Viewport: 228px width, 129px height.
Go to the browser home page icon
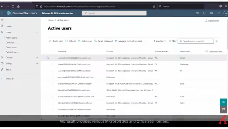(18, 6)
